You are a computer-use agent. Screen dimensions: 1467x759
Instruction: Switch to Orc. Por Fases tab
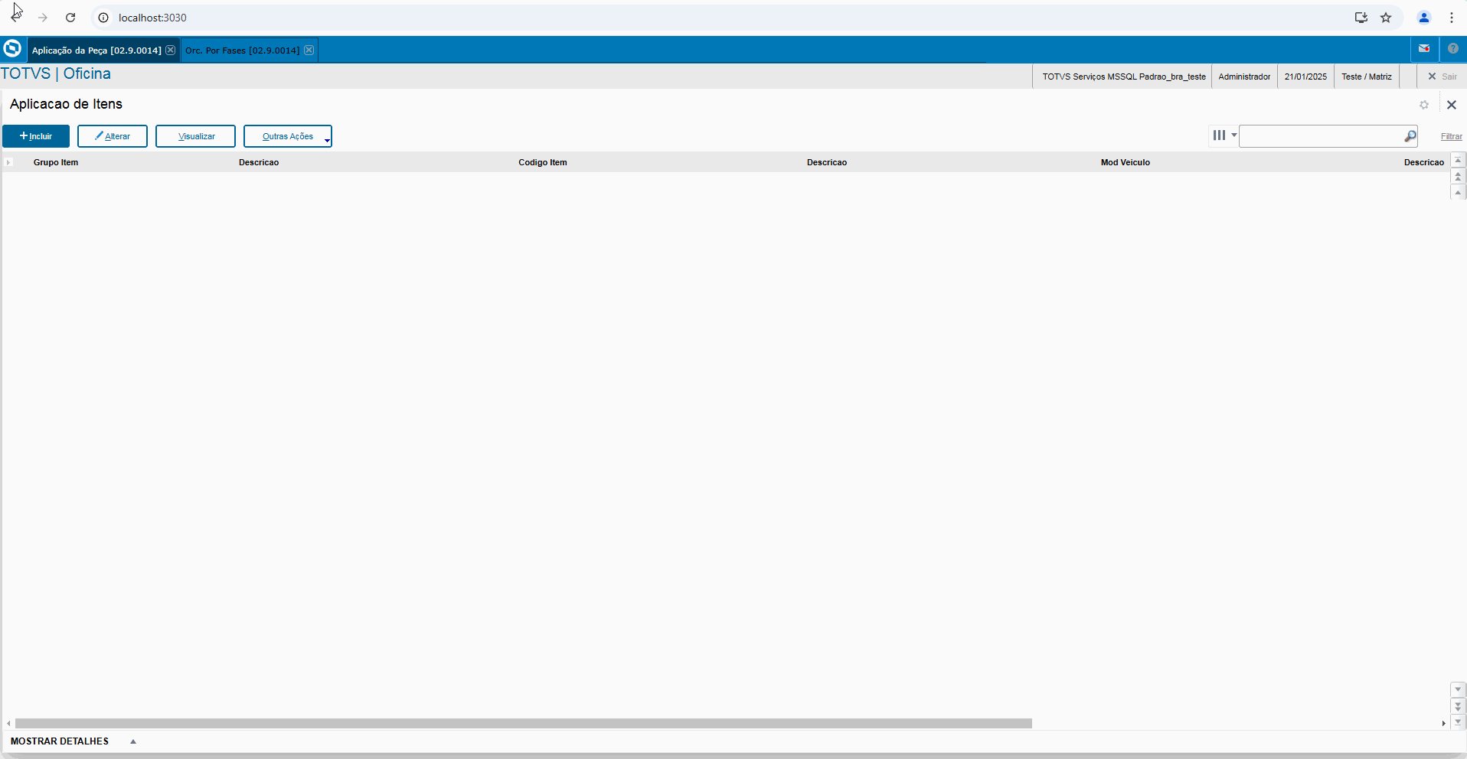(x=242, y=50)
